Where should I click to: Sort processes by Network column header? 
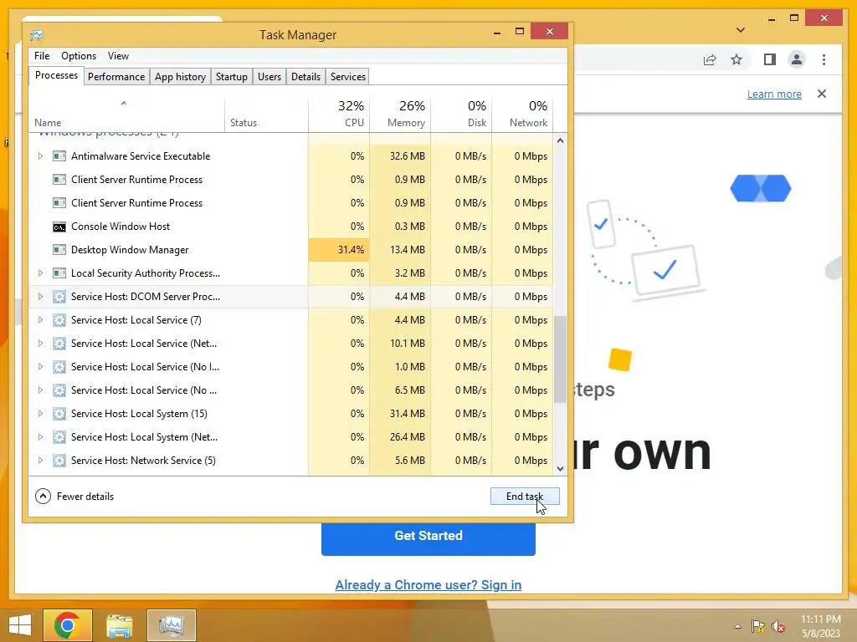[x=522, y=114]
